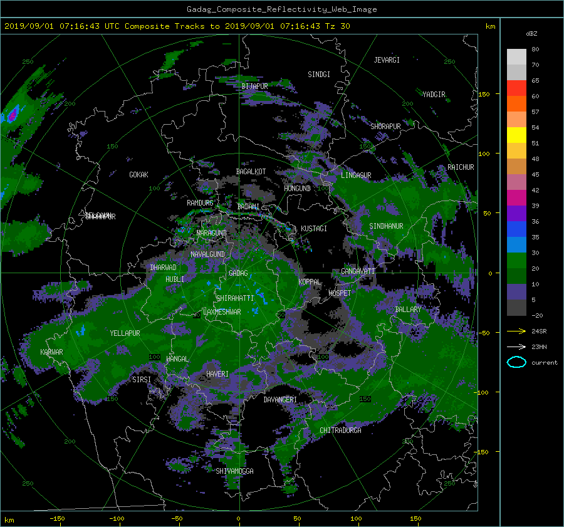Click the SHIRAHATTI city label
The width and height of the screenshot is (564, 527).
click(x=235, y=298)
